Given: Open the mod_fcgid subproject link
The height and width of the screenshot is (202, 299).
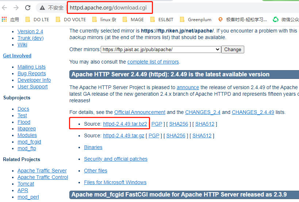Looking at the screenshot, I should (x=29, y=142).
